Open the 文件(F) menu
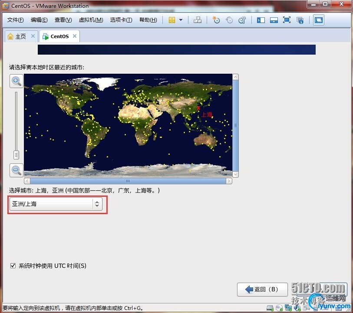This screenshot has width=353, height=313. point(15,20)
